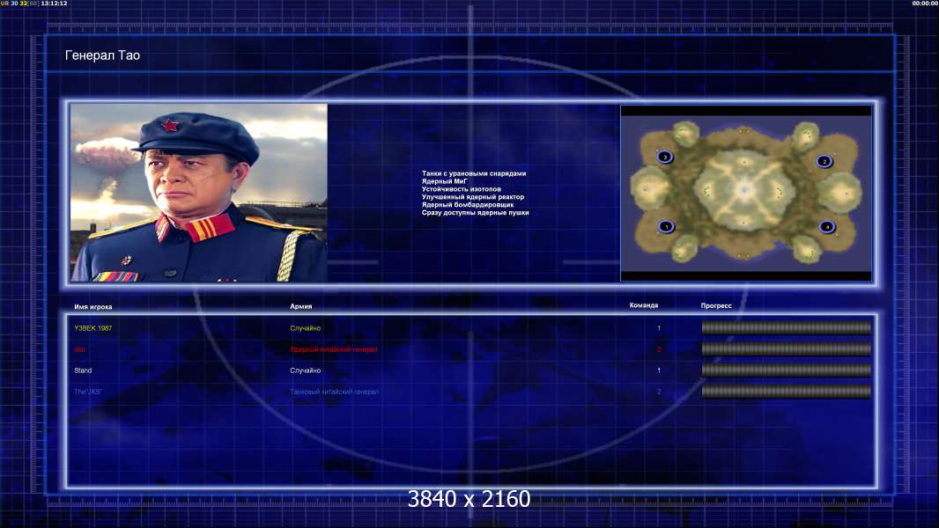The width and height of the screenshot is (939, 528).
Task: Click the red player name in second row
Action: pos(80,349)
